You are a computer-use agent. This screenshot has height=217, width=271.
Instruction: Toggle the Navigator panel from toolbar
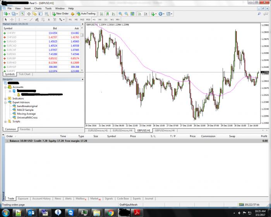(35, 14)
